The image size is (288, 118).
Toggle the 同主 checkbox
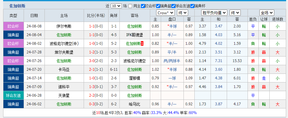[x=130, y=6]
